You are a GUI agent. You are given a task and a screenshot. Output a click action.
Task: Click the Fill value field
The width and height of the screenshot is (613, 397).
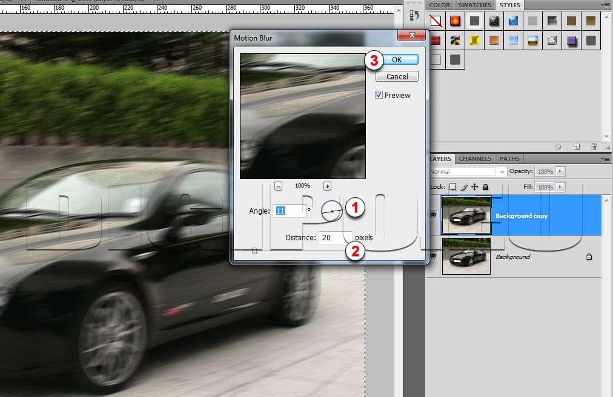click(545, 187)
